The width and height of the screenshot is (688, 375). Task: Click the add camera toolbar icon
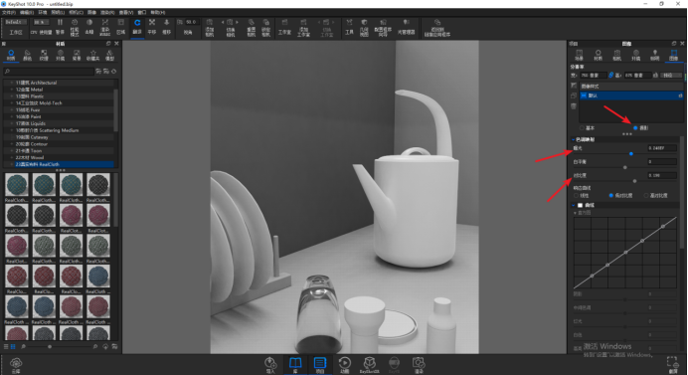click(x=210, y=23)
